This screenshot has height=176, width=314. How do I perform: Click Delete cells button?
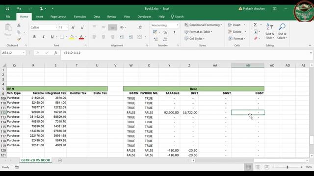click(x=235, y=32)
